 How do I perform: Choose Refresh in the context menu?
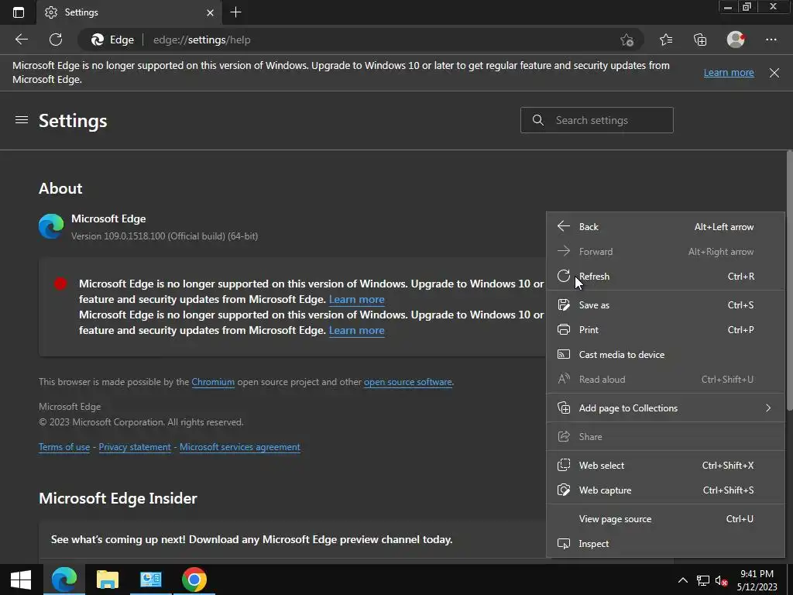665,277
